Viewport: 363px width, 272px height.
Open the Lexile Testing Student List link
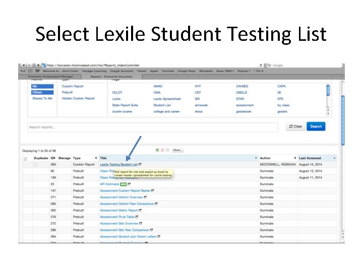pyautogui.click(x=118, y=165)
